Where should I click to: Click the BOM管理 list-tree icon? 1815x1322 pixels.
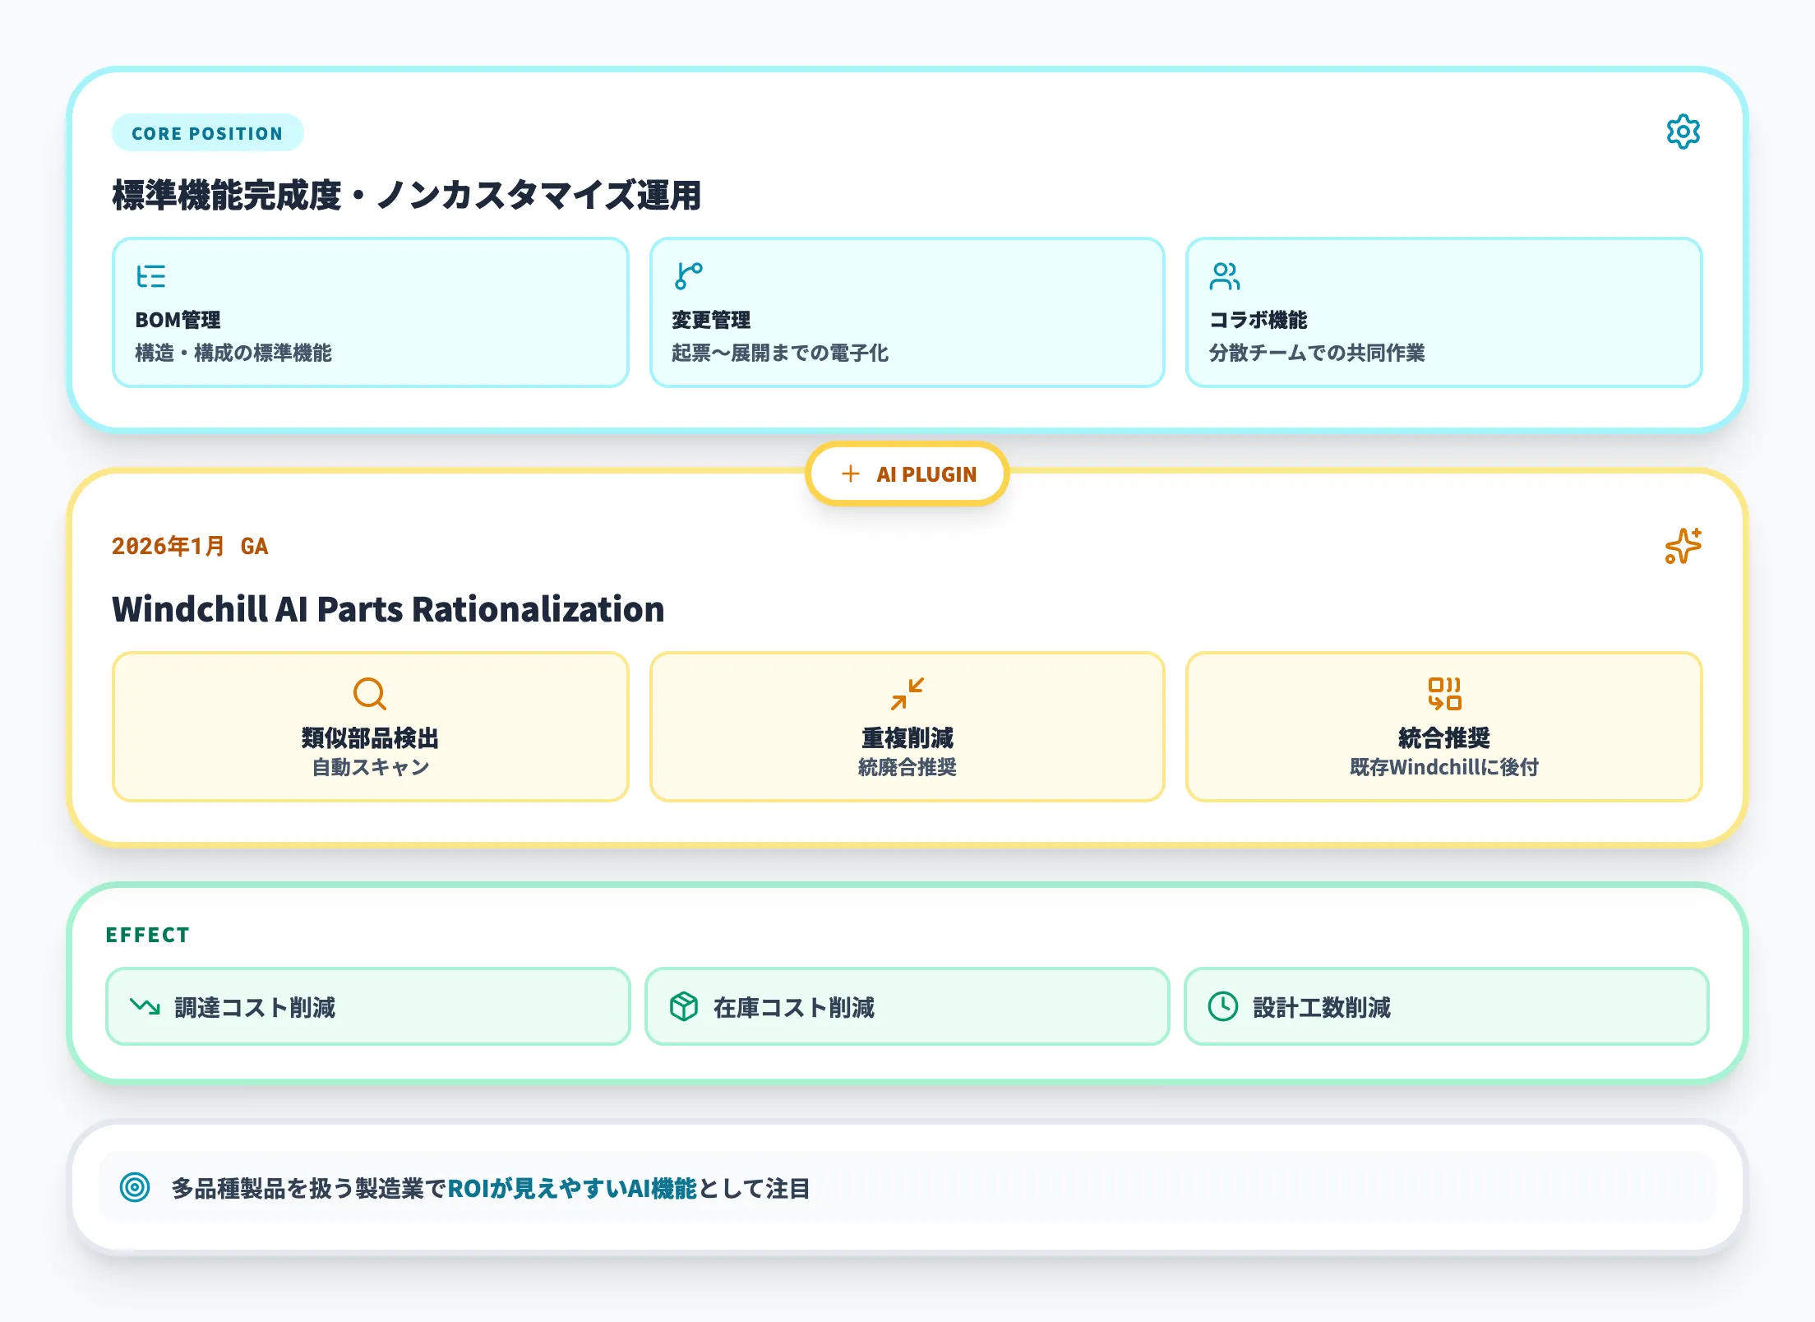tap(151, 276)
